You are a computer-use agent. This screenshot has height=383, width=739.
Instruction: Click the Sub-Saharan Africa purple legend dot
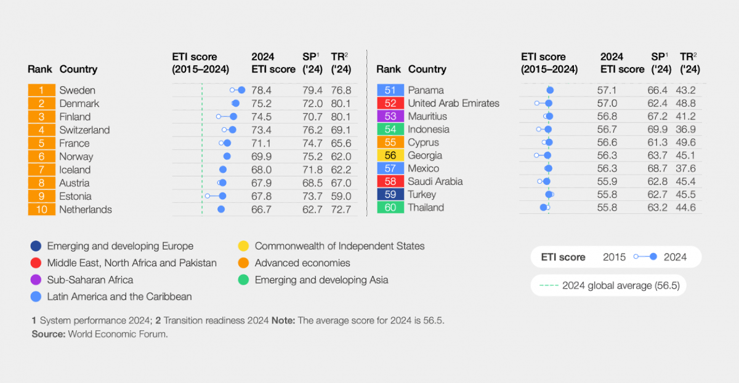click(36, 280)
